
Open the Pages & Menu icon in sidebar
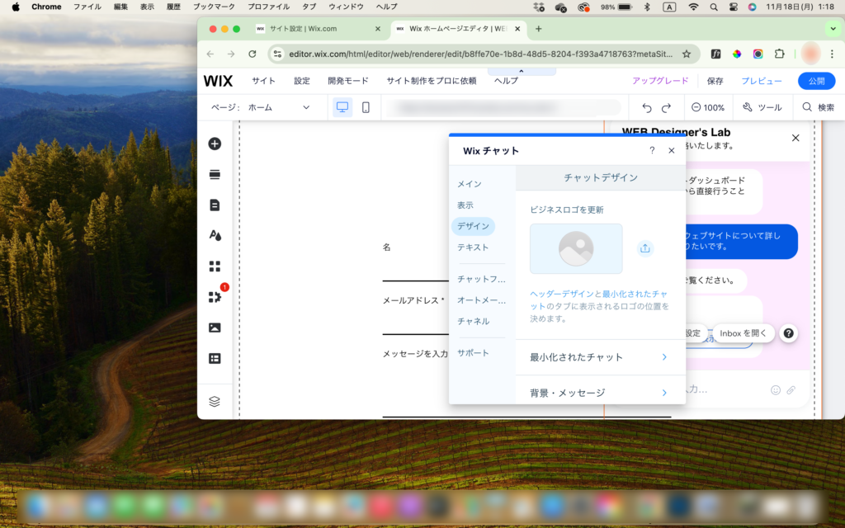click(x=215, y=205)
